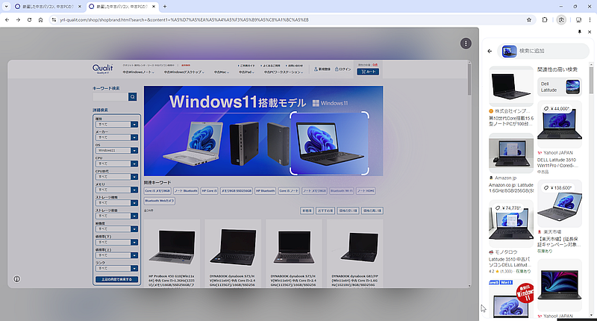Click the 'ノート Bluetooth' keyword tag
The width and height of the screenshot is (597, 321).
tap(186, 191)
